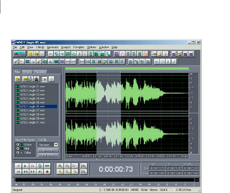This screenshot has width=230, height=193.
Task: Click the Open File folder icon in Files panel
Action: 18,79
